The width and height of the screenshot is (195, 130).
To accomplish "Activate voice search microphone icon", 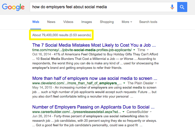I will click(x=172, y=7).
